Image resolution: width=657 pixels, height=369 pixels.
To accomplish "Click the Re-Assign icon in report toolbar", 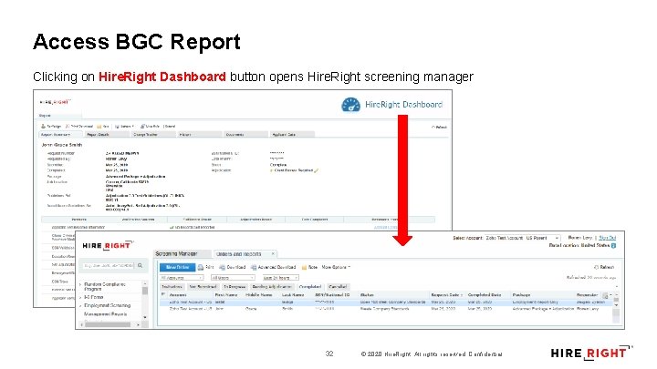I will [43, 126].
